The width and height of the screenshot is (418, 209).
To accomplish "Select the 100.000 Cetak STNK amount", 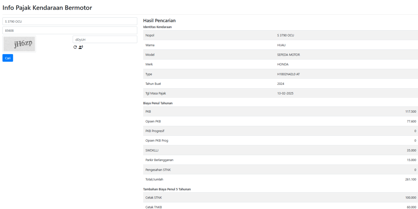I will (411, 198).
